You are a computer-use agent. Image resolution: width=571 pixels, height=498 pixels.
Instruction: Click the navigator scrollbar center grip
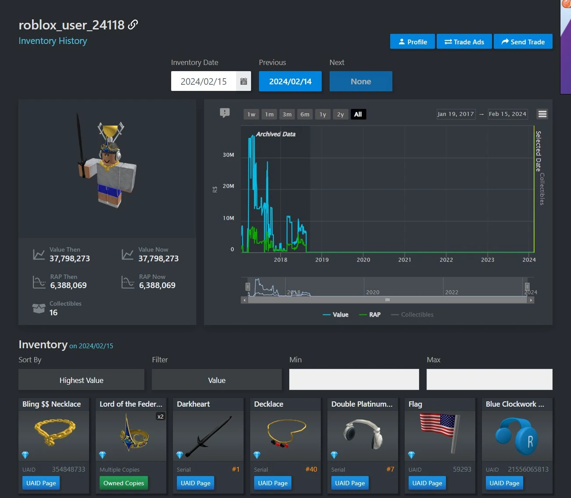coord(388,300)
